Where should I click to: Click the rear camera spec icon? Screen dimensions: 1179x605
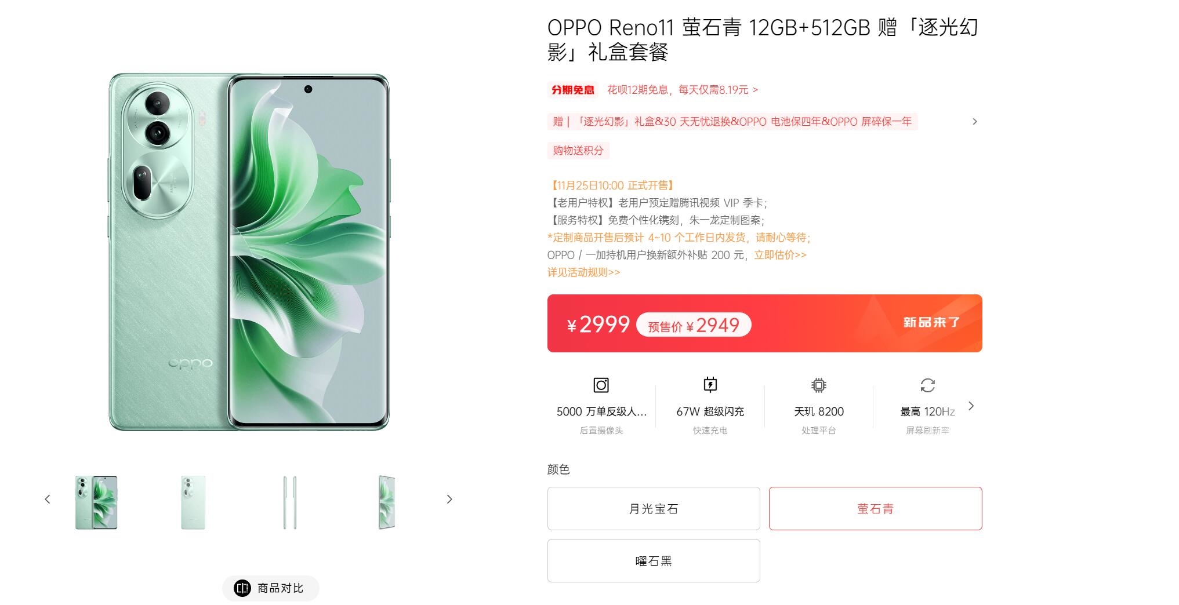601,385
